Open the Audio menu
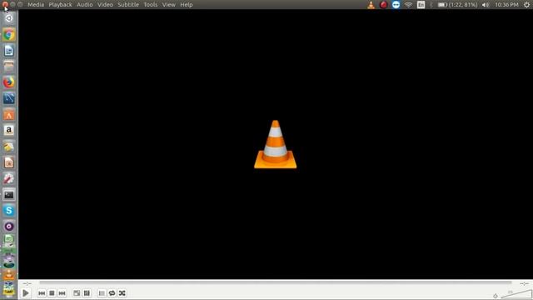 point(85,5)
